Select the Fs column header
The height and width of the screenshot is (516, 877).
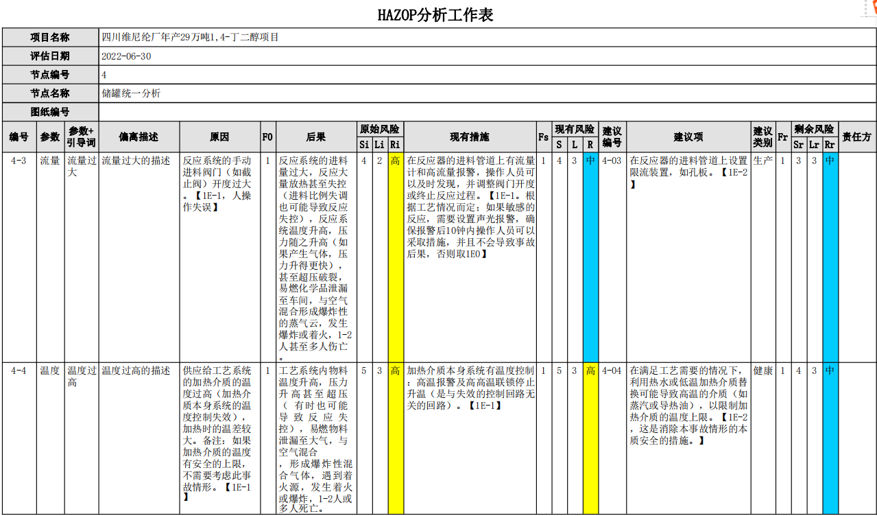coord(543,137)
